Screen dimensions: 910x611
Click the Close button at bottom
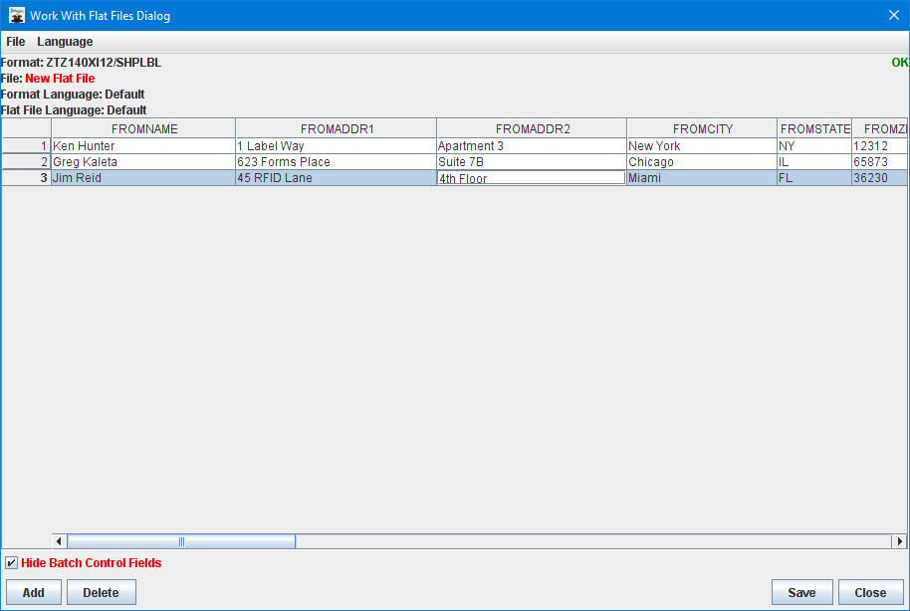[x=870, y=592]
